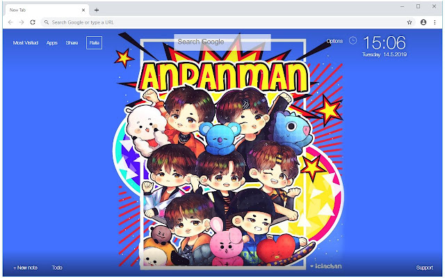Go forward with the browser forward arrow
This screenshot has height=278, width=445.
(22, 22)
